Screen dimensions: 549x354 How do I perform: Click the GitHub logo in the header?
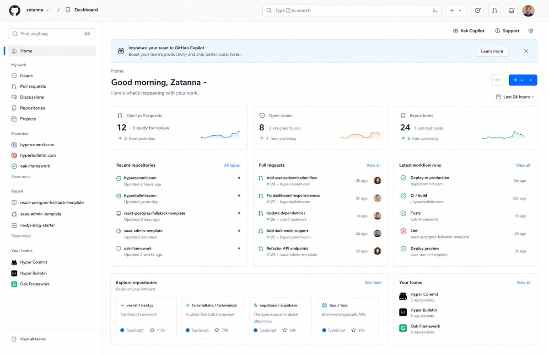pyautogui.click(x=15, y=10)
